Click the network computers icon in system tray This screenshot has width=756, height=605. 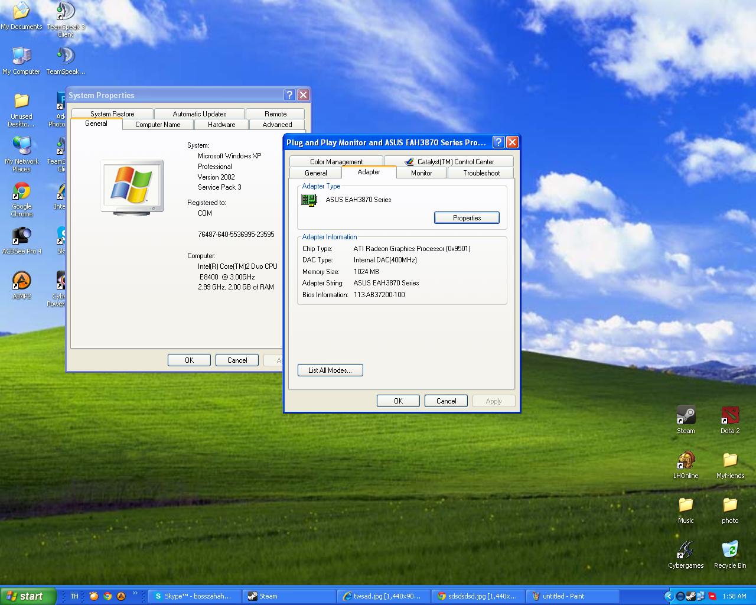coord(701,596)
